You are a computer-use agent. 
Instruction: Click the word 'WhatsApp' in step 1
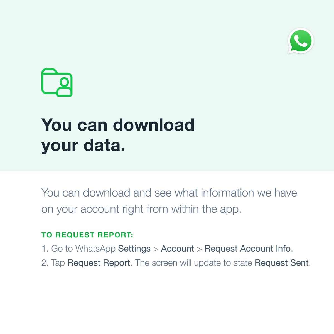95,249
